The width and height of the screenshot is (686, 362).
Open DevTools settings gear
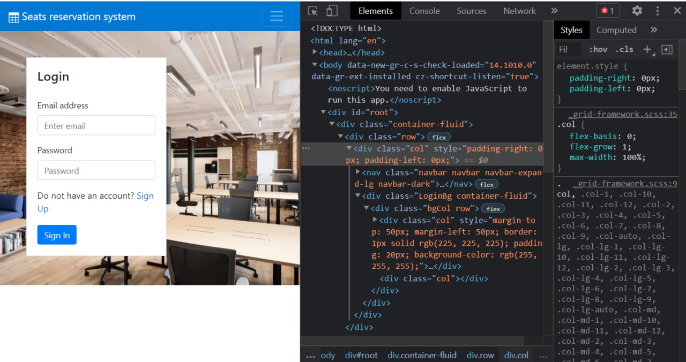click(637, 11)
